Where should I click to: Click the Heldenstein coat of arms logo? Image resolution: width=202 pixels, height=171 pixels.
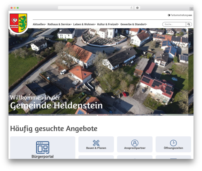18,23
